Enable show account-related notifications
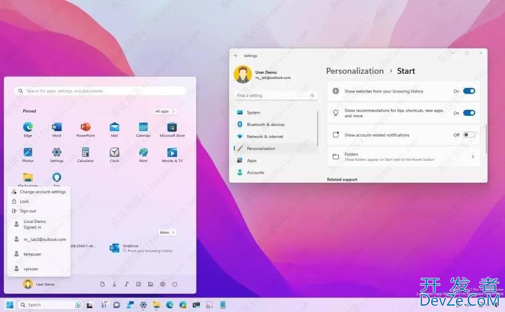Viewport: 505px width, 312px height. 469,135
